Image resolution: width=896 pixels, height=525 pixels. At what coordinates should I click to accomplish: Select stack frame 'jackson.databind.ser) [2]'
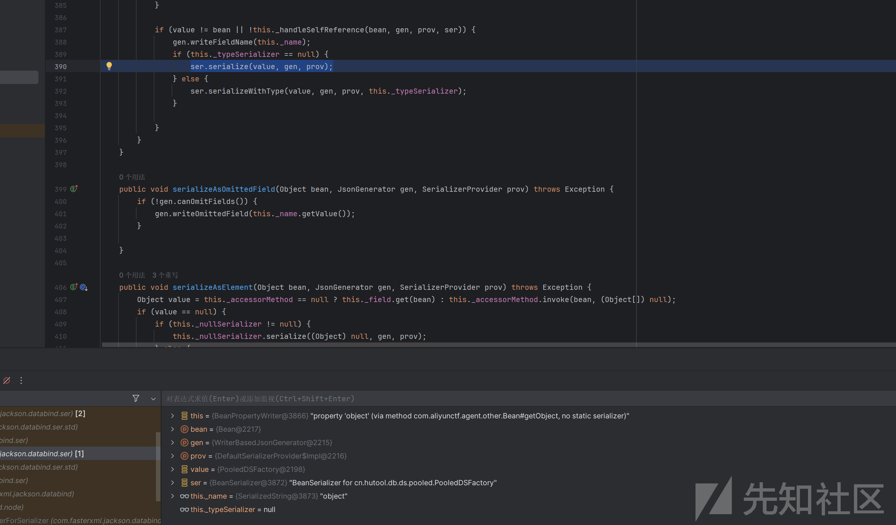(x=78, y=414)
